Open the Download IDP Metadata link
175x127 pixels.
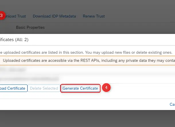(x=54, y=16)
